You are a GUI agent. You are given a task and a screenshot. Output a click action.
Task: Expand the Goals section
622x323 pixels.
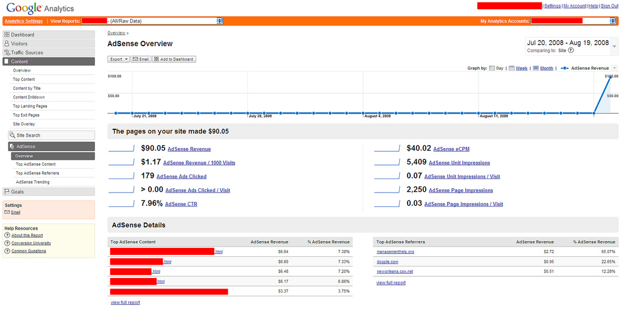pos(49,191)
